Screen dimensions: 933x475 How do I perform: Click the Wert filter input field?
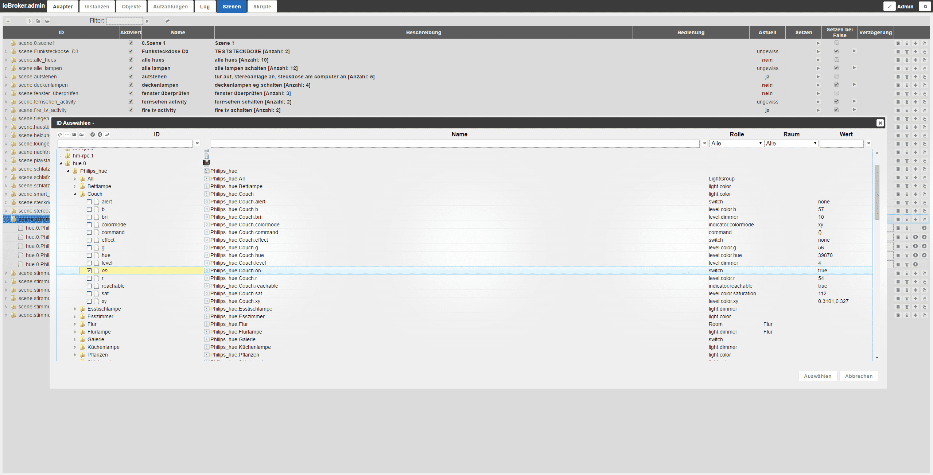pyautogui.click(x=841, y=143)
